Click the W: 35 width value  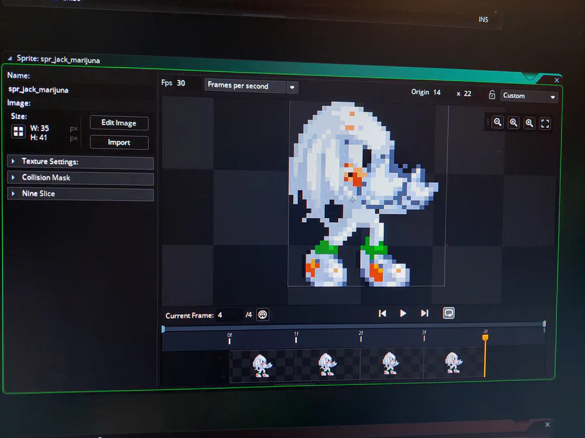click(40, 128)
